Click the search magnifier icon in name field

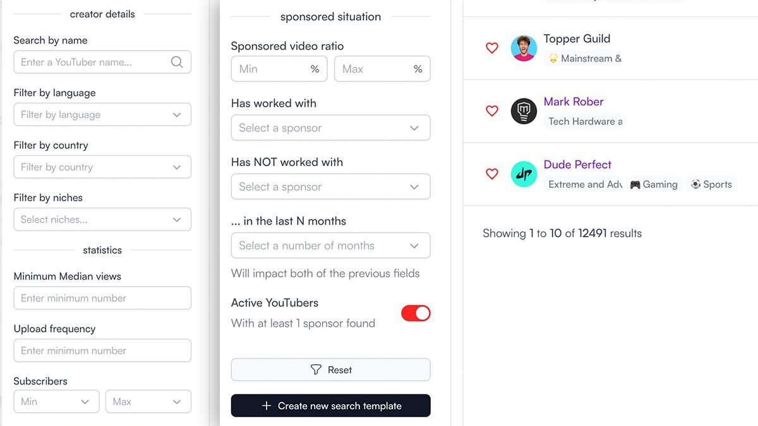[x=177, y=62]
